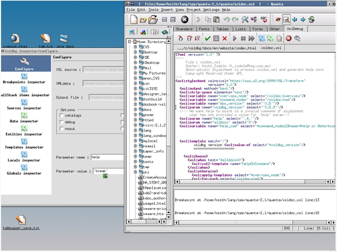Open cvsbook.html desktop icon

coord(15,41)
